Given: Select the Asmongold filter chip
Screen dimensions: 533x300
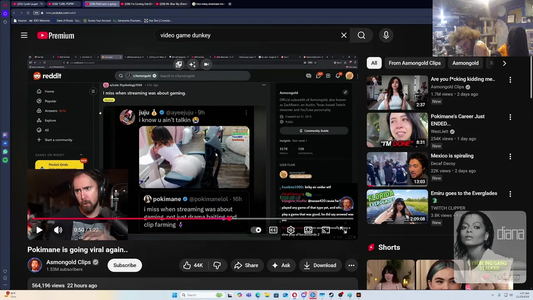Looking at the screenshot, I should (465, 63).
